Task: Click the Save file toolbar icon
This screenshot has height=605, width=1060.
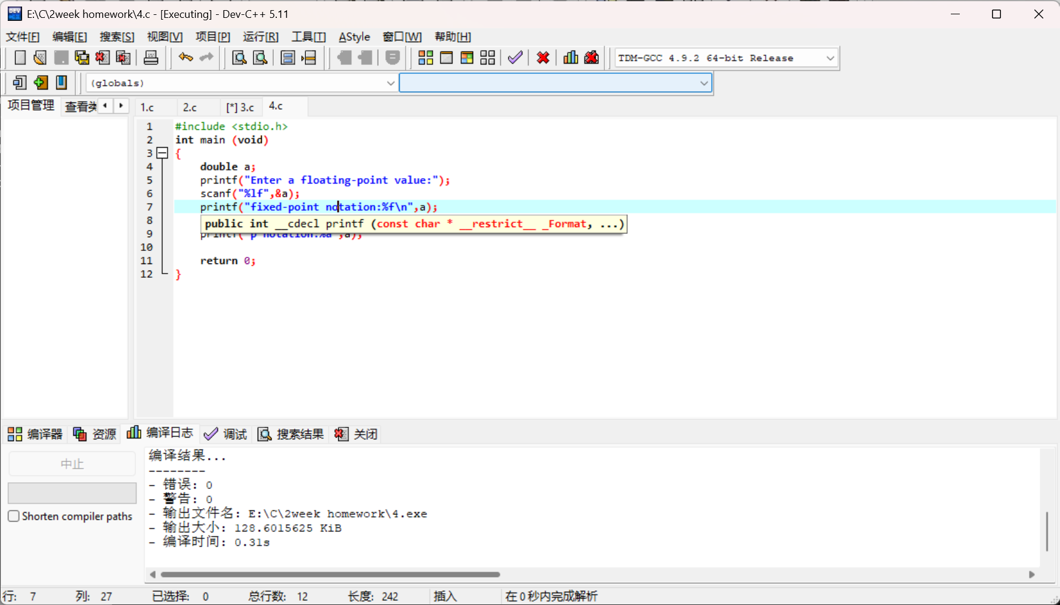Action: pyautogui.click(x=61, y=58)
